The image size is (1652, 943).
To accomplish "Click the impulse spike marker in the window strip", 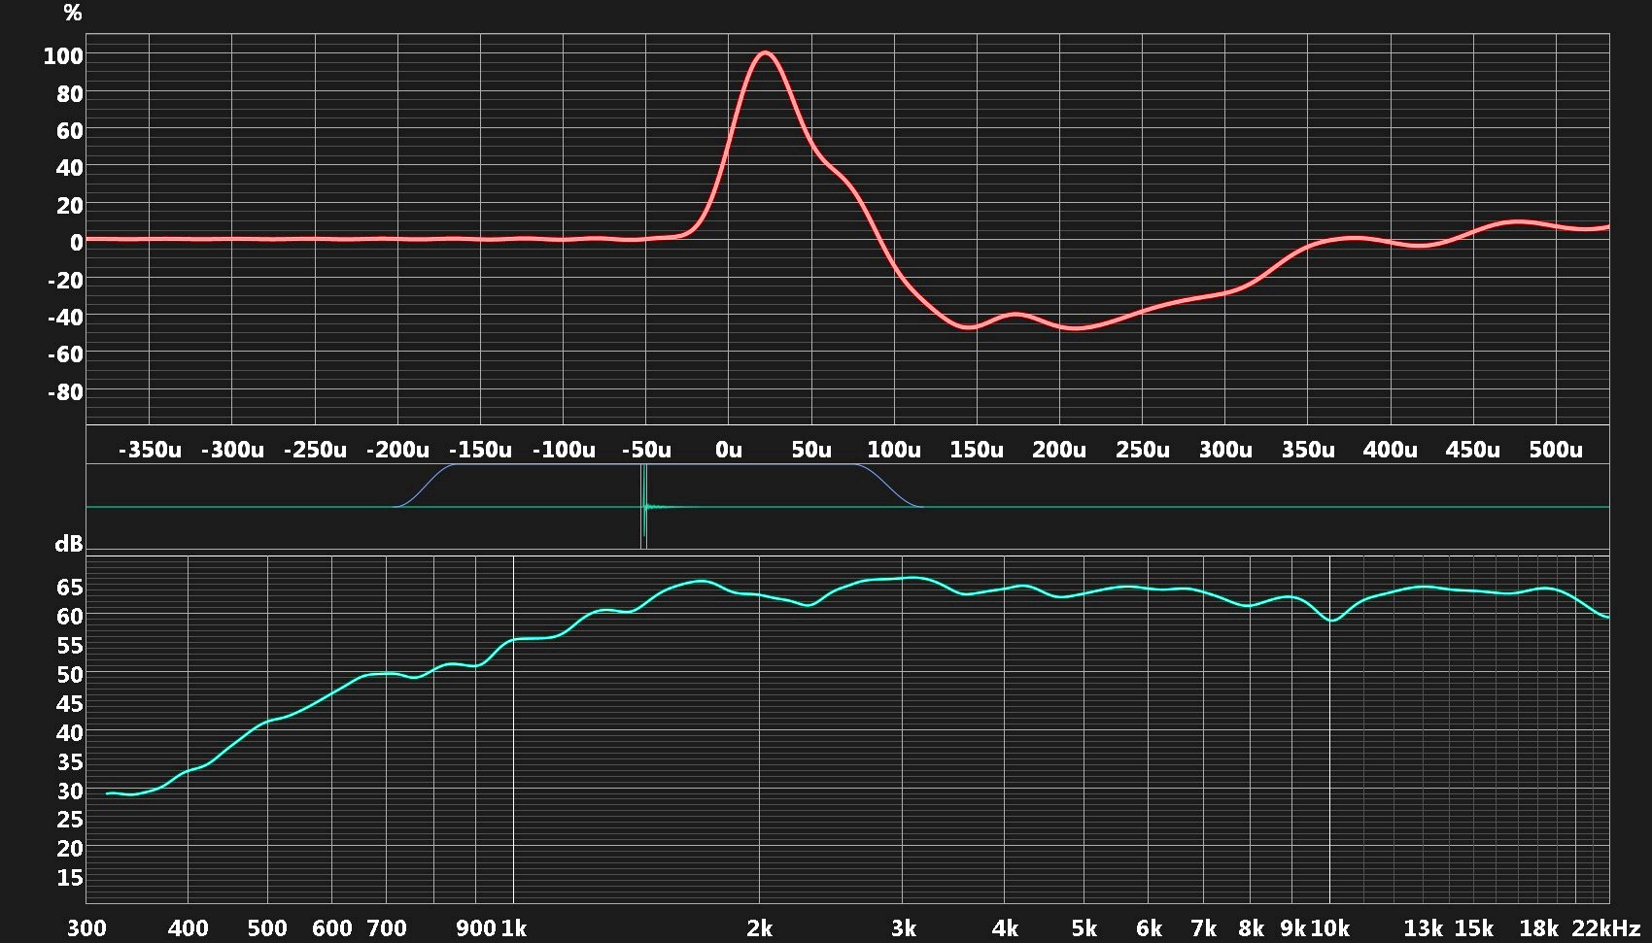I will click(643, 507).
